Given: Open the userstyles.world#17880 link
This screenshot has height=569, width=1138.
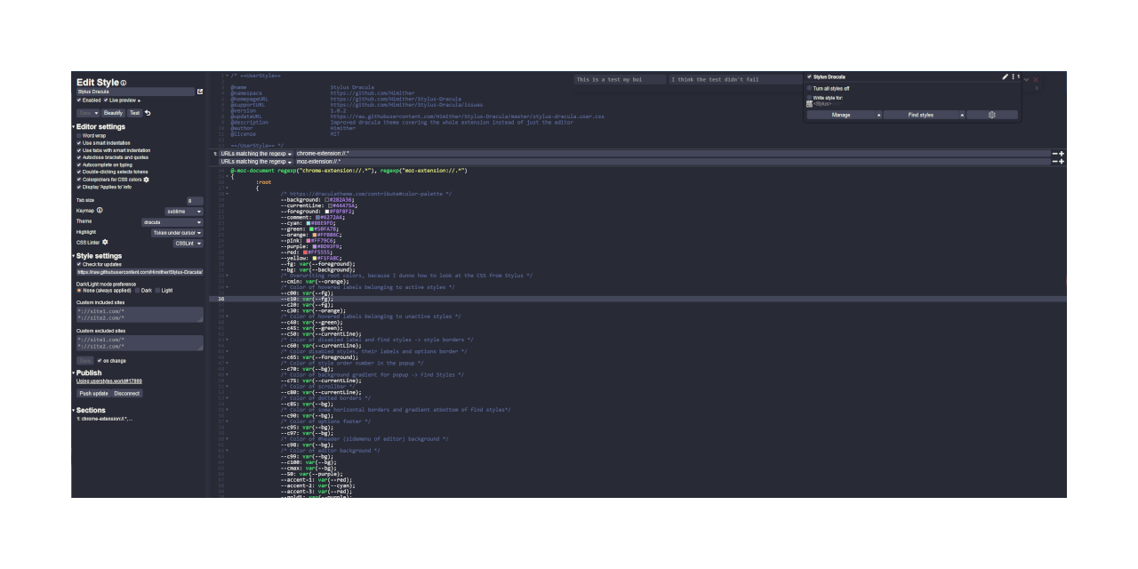Looking at the screenshot, I should (x=120, y=381).
